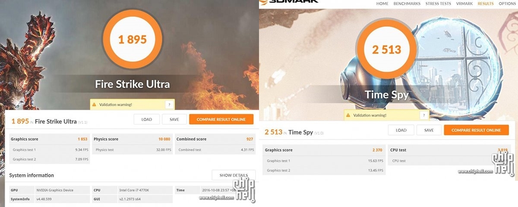Screen dimensions: 518x207
Task: Open the STRESS TESTS page
Action: click(x=438, y=3)
